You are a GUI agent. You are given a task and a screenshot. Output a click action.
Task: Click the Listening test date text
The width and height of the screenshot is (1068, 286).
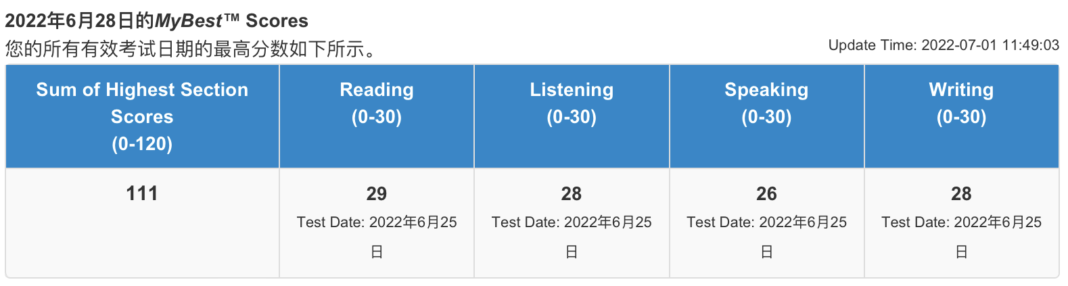(x=572, y=237)
